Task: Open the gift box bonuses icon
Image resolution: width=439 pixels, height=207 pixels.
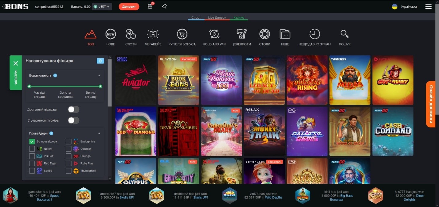Action: [x=150, y=6]
